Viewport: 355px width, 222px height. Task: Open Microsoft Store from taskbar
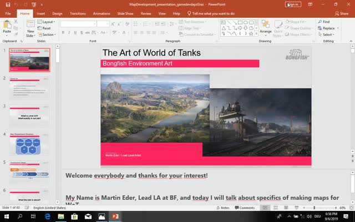point(74,216)
